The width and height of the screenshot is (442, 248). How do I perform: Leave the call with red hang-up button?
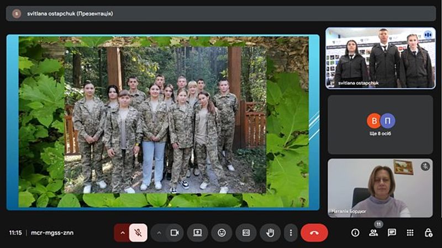(314, 233)
